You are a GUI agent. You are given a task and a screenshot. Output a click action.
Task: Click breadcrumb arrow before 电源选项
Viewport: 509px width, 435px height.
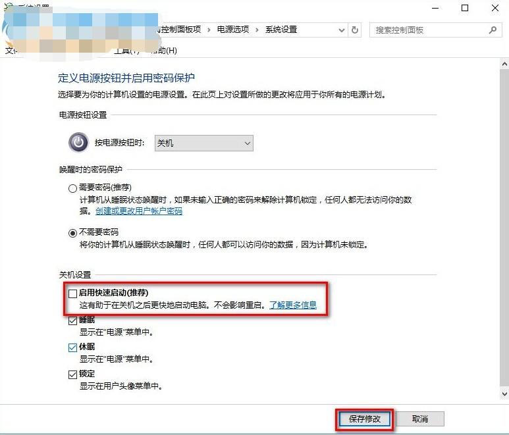pyautogui.click(x=209, y=30)
